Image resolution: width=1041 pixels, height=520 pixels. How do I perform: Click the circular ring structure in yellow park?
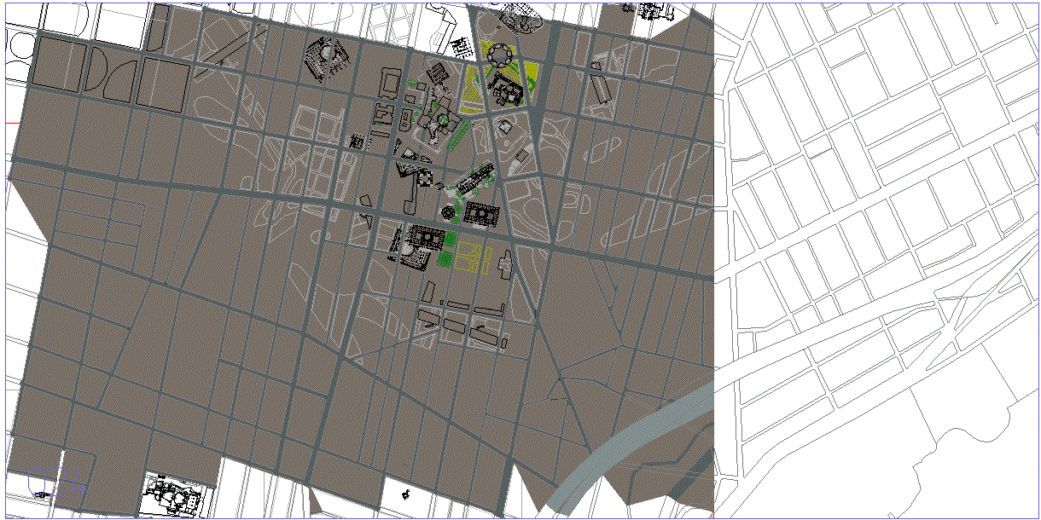(x=499, y=55)
